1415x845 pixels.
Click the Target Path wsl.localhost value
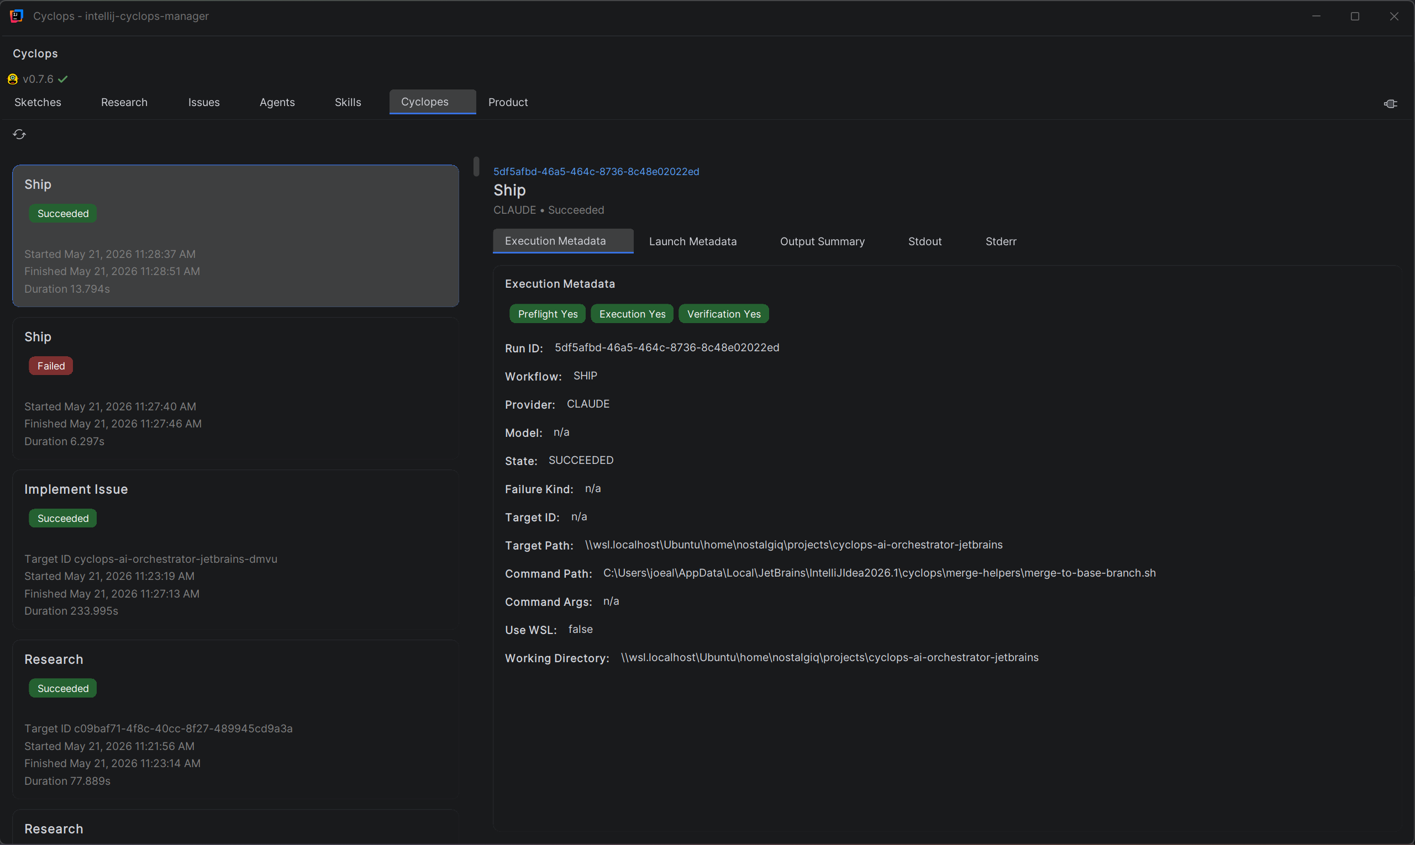point(793,545)
